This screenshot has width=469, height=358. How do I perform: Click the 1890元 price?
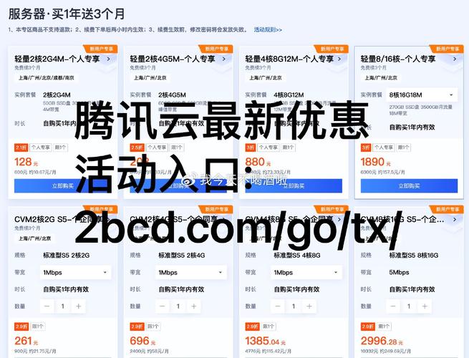pos(376,162)
